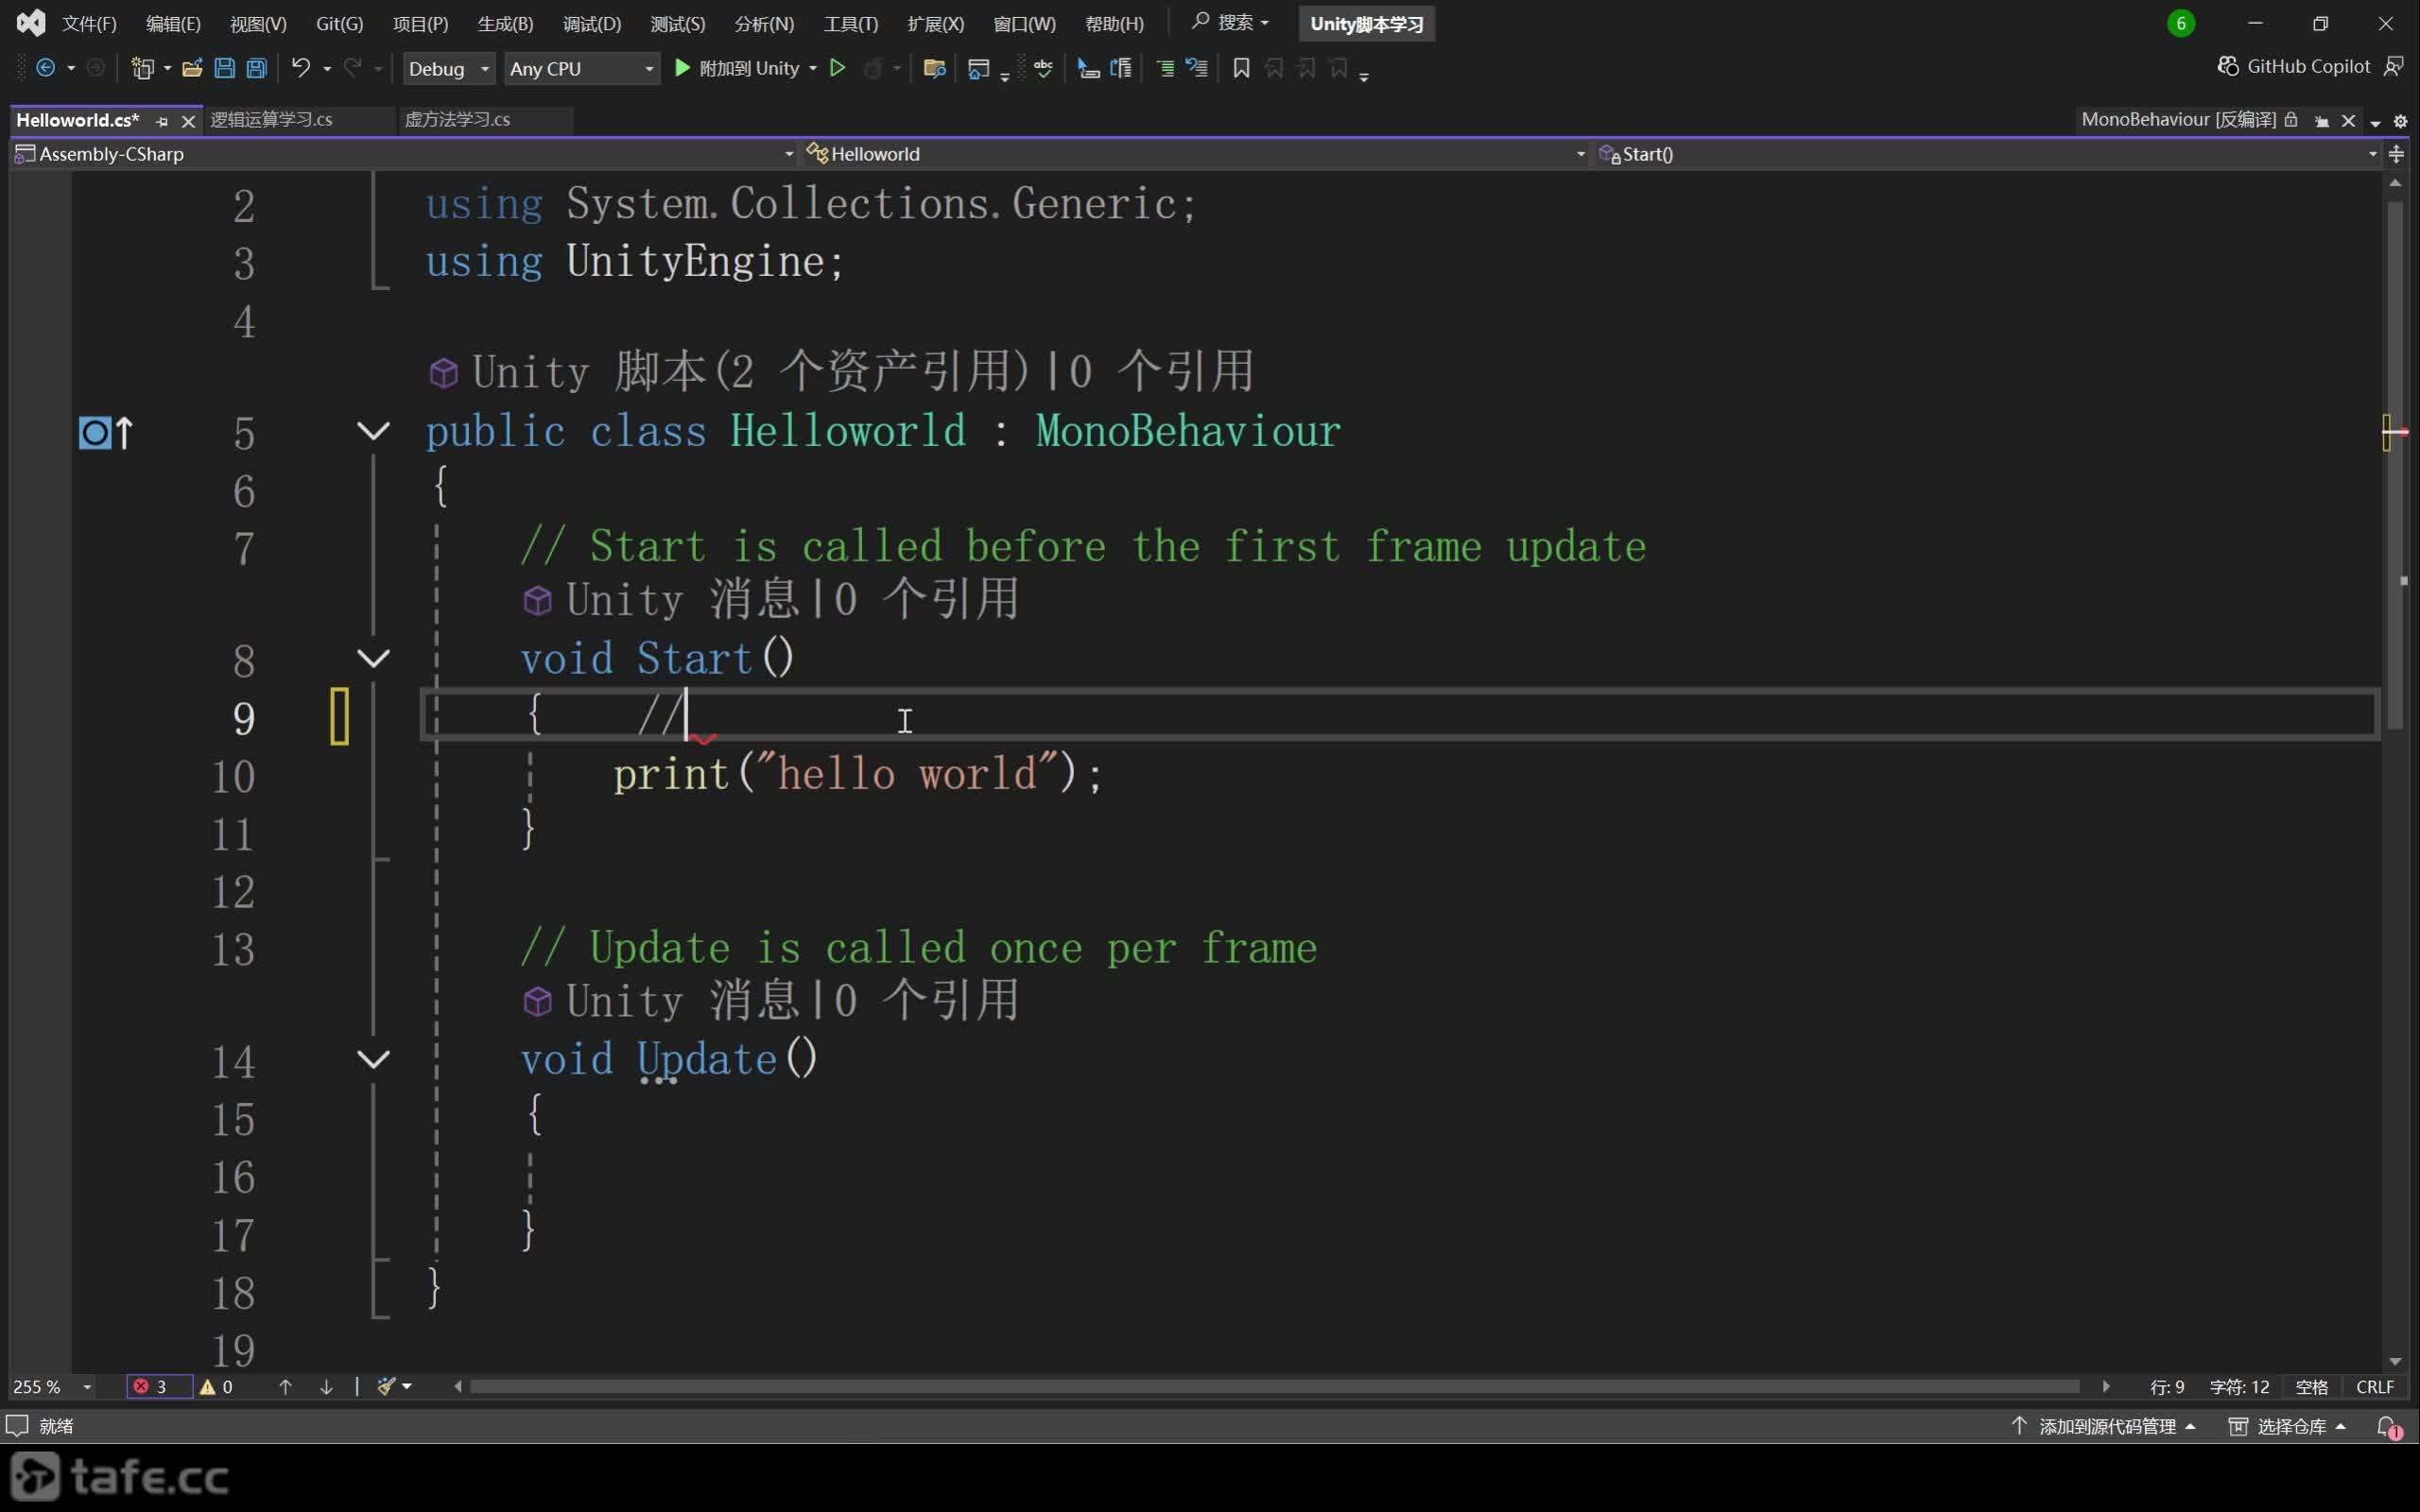Click the Comment Selection lines icon
This screenshot has width=2420, height=1512.
point(1165,68)
